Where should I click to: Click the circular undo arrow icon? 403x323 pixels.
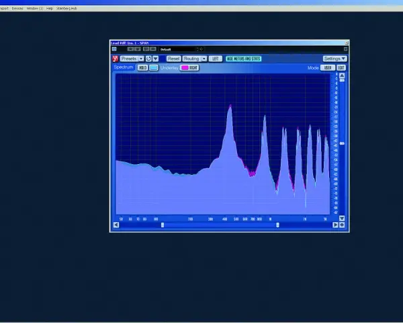[148, 59]
